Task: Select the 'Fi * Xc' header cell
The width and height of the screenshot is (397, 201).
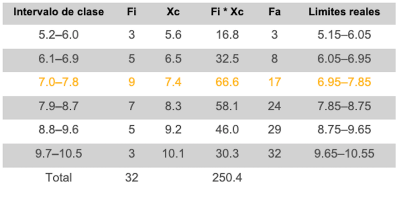Action: (x=227, y=12)
